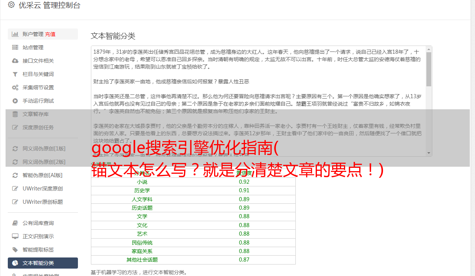Click the 0.91 confidence value
The width and height of the screenshot is (475, 276).
(244, 190)
